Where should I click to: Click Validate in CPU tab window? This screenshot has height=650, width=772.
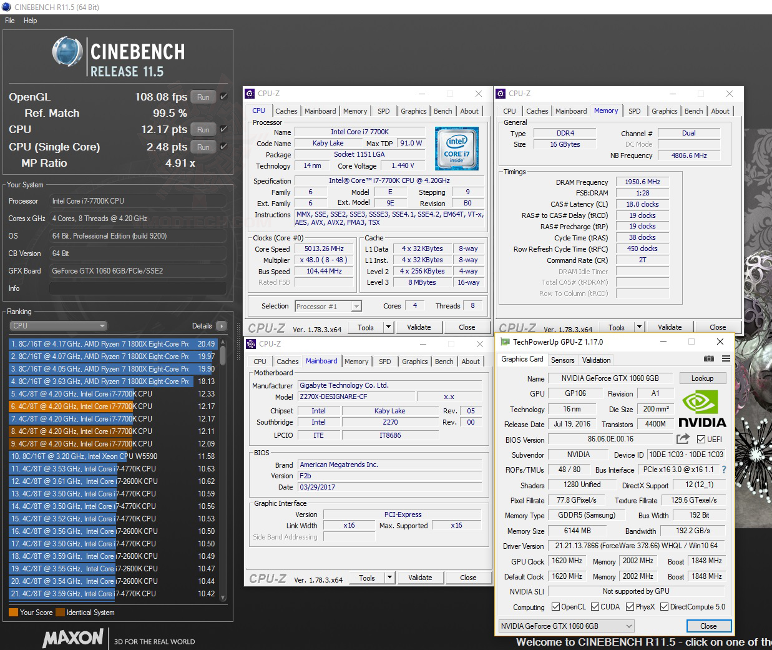click(419, 327)
